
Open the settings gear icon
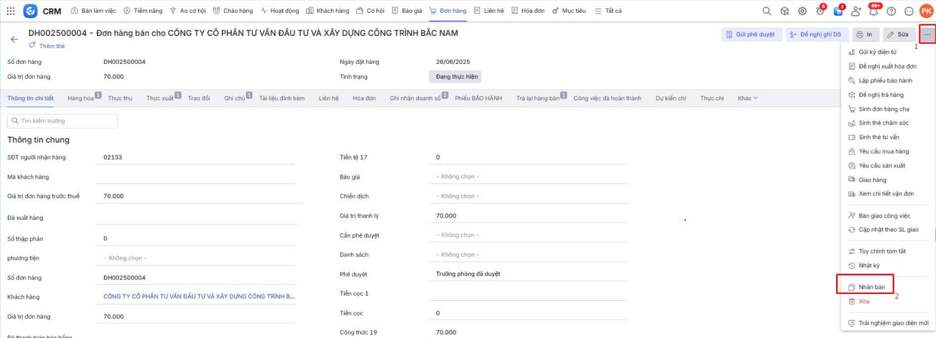[x=802, y=11]
